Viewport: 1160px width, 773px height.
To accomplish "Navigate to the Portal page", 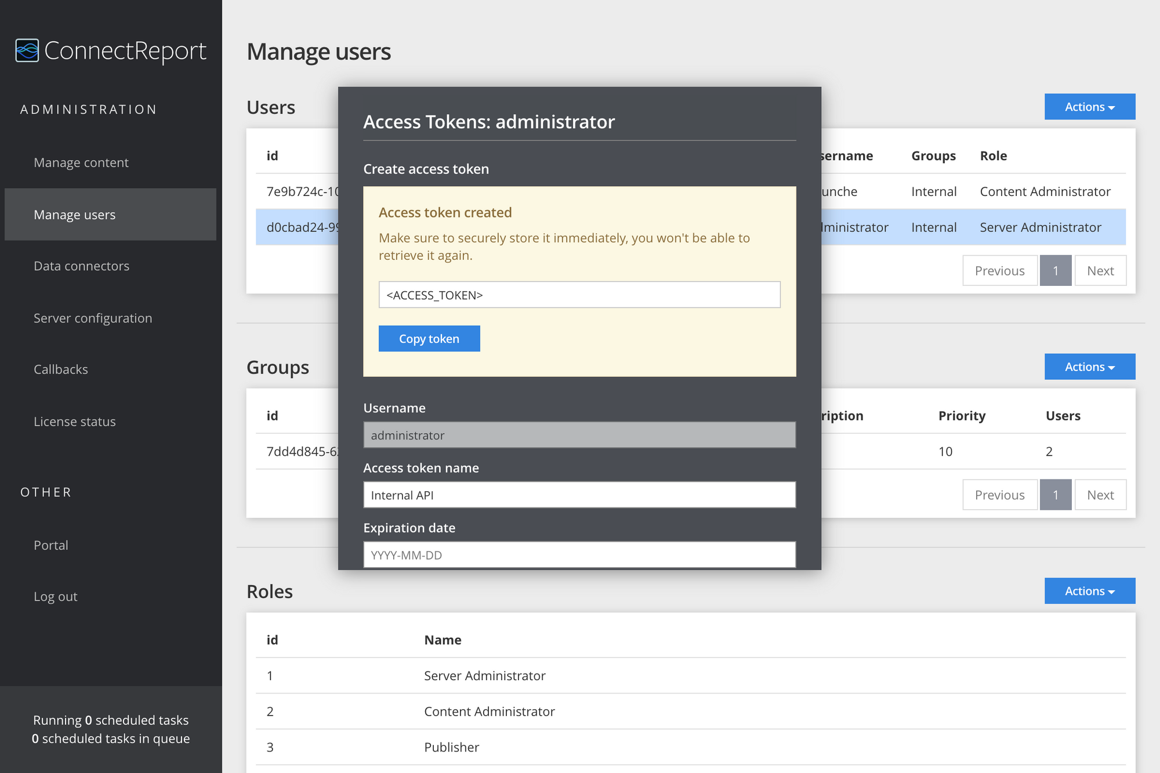I will 50,545.
